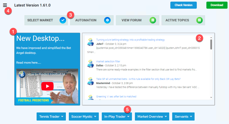Screen dimensions: 229x124
Task: Click 'Read more here.....' link
Action: click(29, 63)
